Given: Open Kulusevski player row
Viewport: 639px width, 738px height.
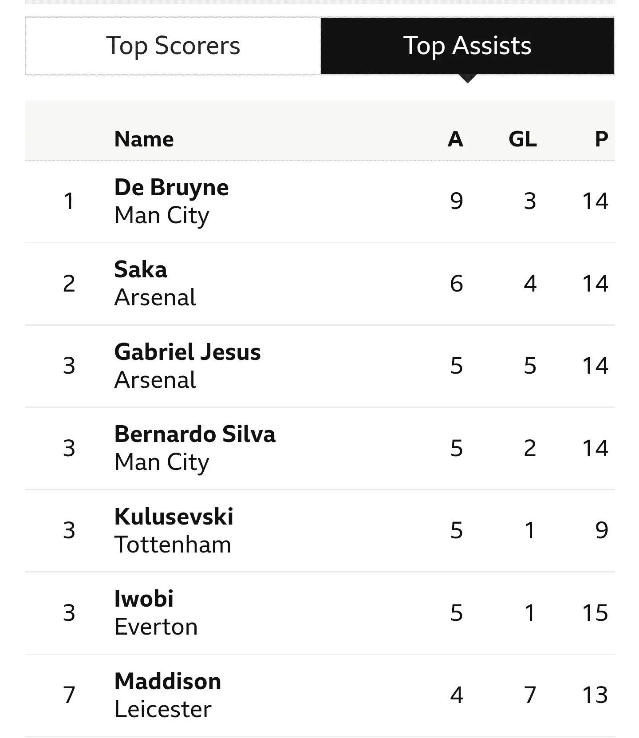Looking at the screenshot, I should pyautogui.click(x=174, y=517).
